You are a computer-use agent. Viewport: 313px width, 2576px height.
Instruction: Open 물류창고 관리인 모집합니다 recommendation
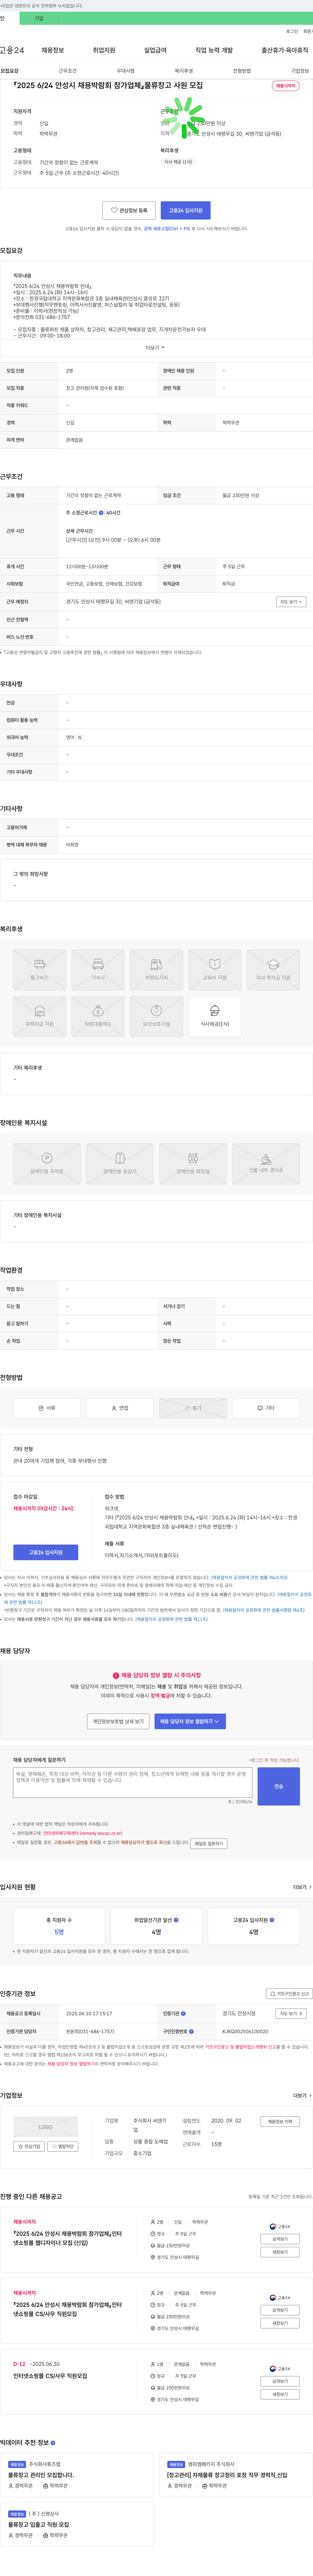41,2475
